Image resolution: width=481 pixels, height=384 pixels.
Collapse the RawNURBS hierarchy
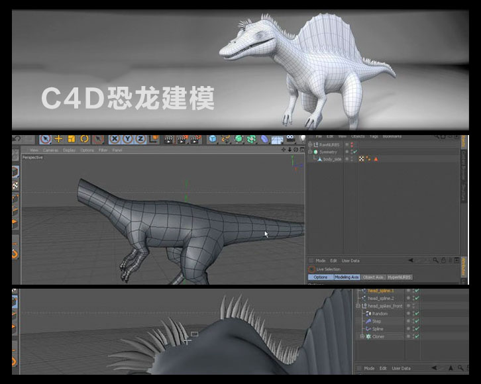(310, 144)
